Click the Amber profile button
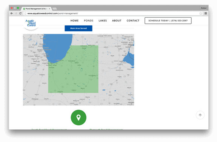 pos(203,8)
